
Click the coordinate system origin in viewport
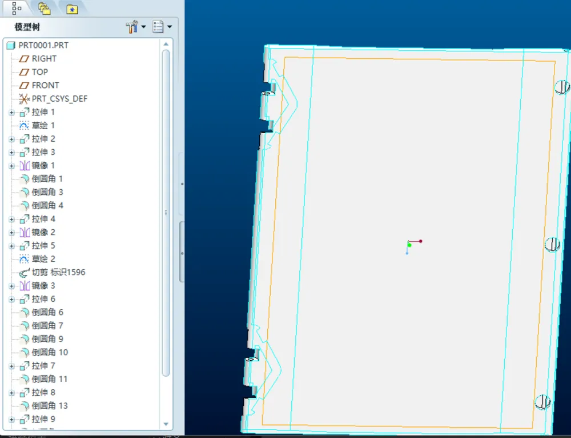409,245
